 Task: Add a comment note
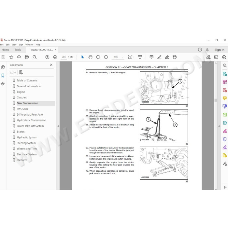click(x=151, y=57)
